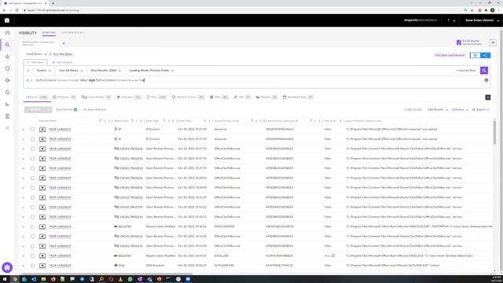Open the Endpoint Name column filter icon
The width and height of the screenshot is (503, 283).
click(101, 121)
